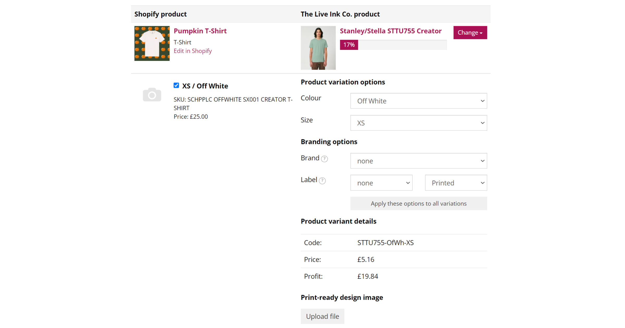
Task: Click The Live Ink Co. product header
Action: (340, 14)
